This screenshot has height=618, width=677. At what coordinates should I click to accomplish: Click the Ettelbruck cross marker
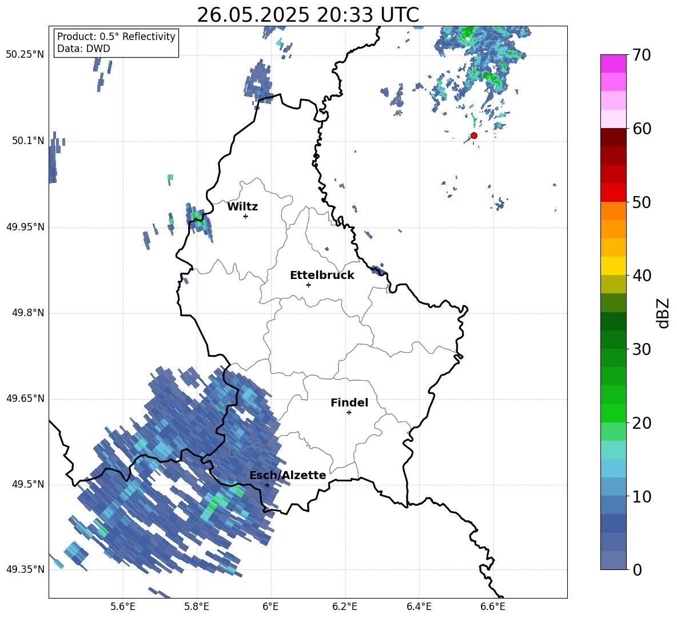(308, 285)
